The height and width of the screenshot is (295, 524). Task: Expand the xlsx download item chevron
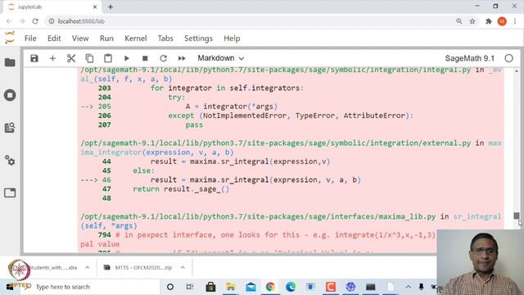coord(88,268)
